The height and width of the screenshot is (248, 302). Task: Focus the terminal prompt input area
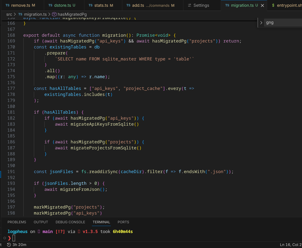coord(14,238)
